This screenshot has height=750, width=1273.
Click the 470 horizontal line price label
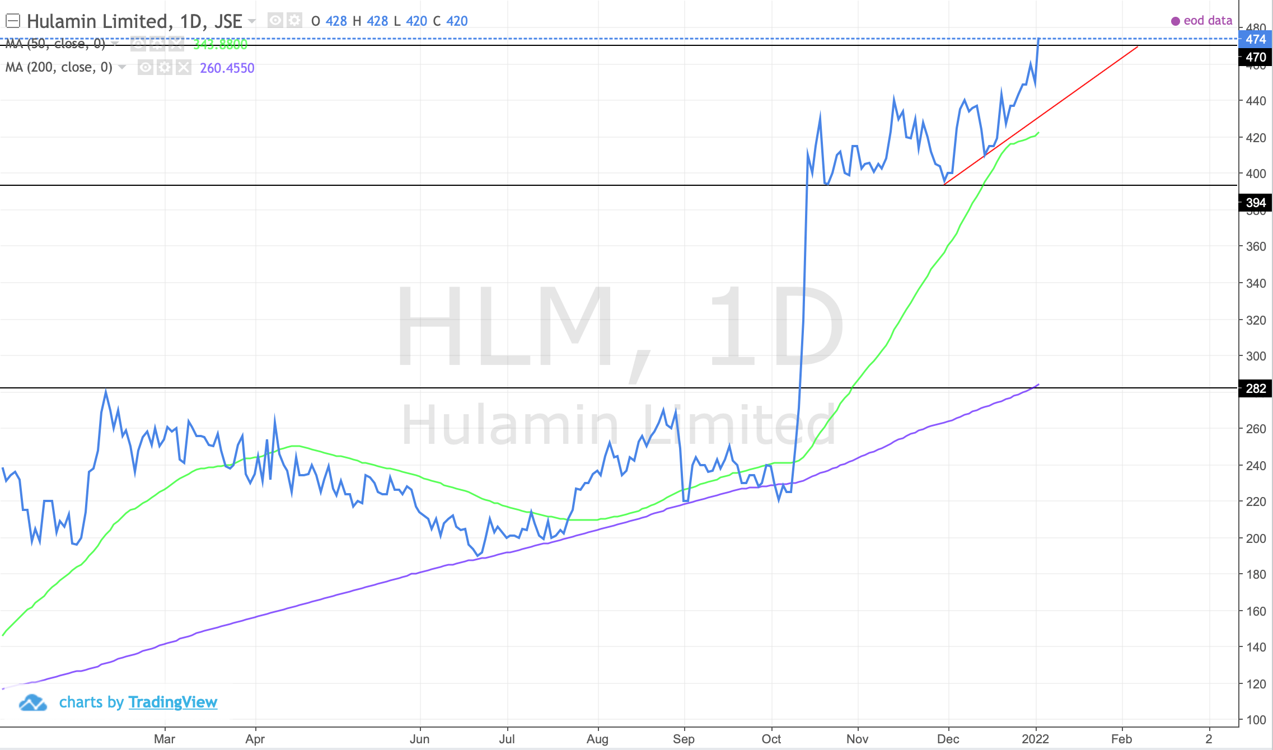(x=1255, y=57)
